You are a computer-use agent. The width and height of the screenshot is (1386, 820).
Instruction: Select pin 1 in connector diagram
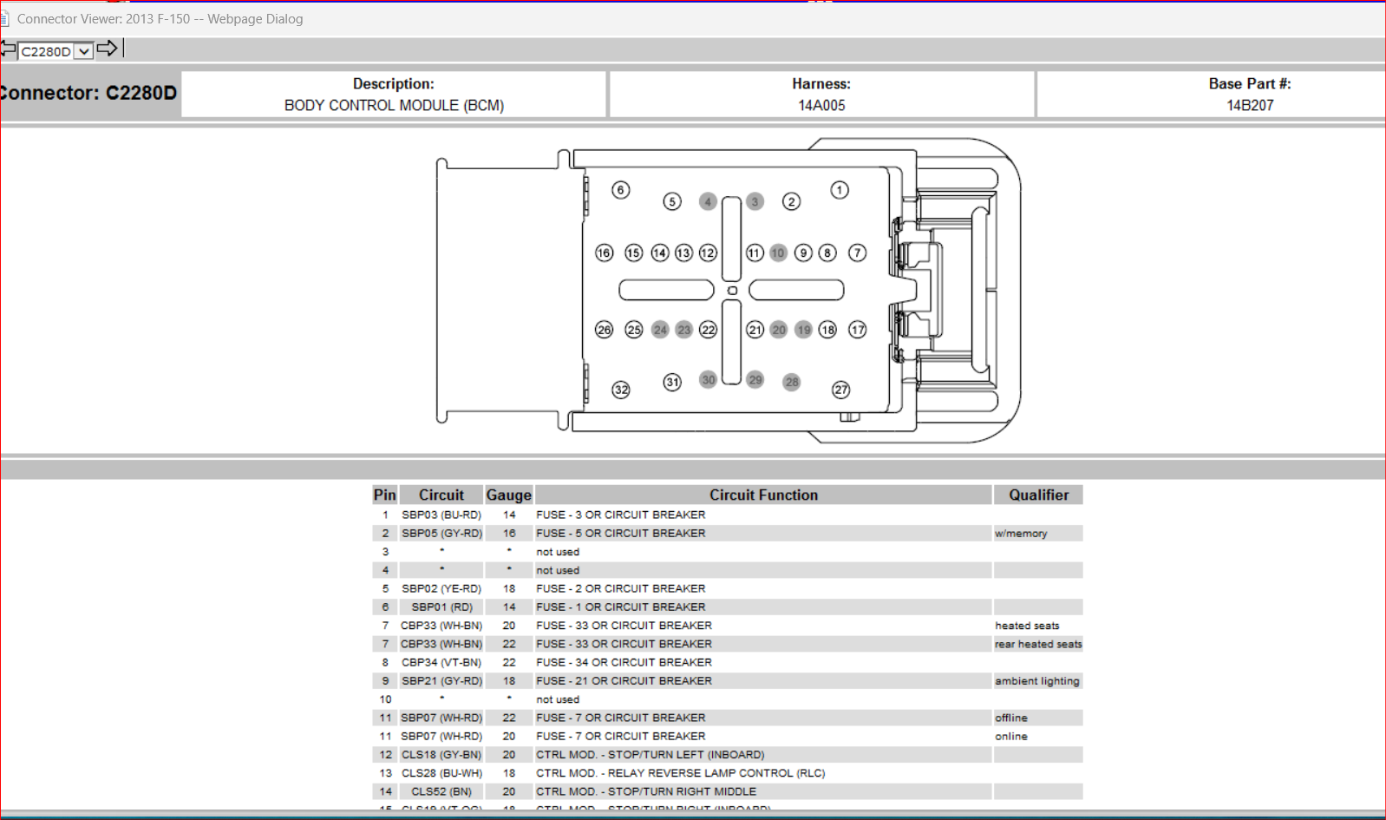(839, 190)
